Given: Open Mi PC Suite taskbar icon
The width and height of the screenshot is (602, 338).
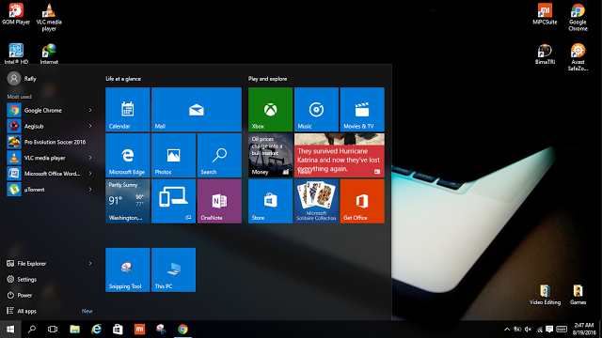Looking at the screenshot, I should click(139, 330).
